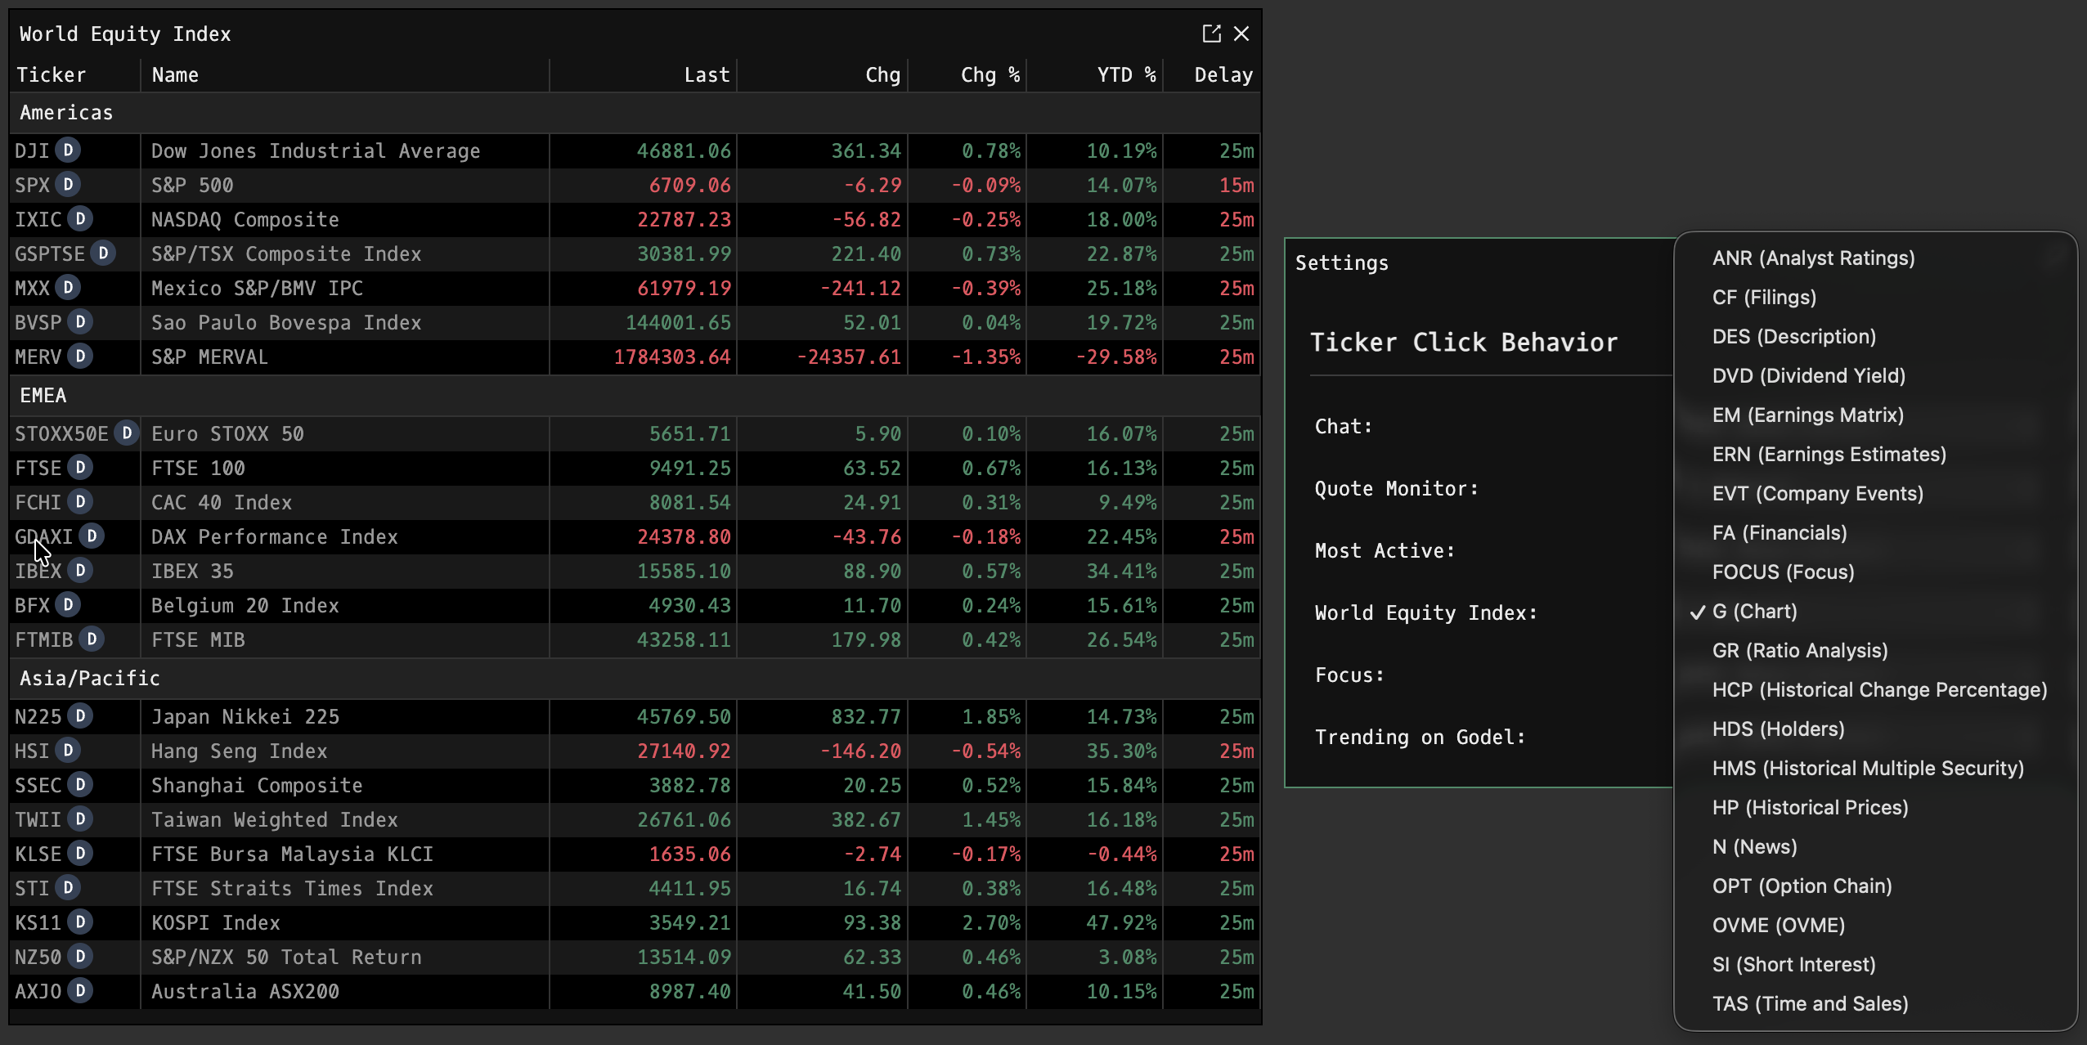Click the D badge beside FCHI
This screenshot has height=1045, width=2087.
[x=80, y=502]
